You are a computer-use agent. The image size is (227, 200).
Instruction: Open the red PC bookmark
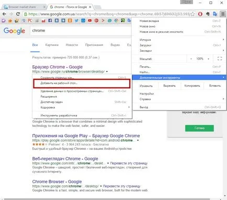(x=30, y=20)
